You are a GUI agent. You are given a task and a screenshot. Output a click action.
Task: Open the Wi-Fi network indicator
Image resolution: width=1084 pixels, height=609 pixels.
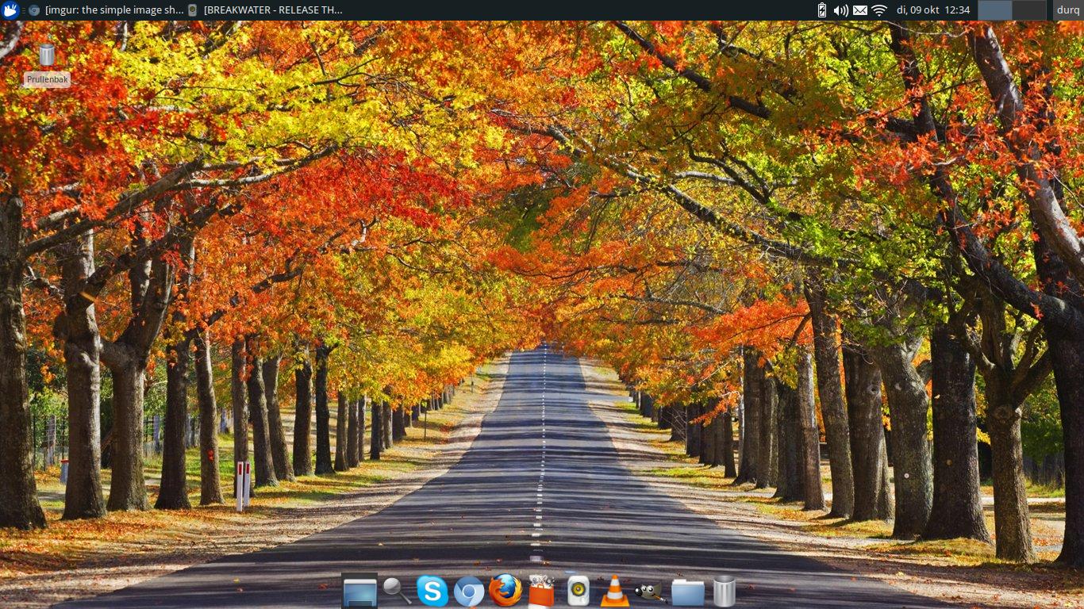879,10
